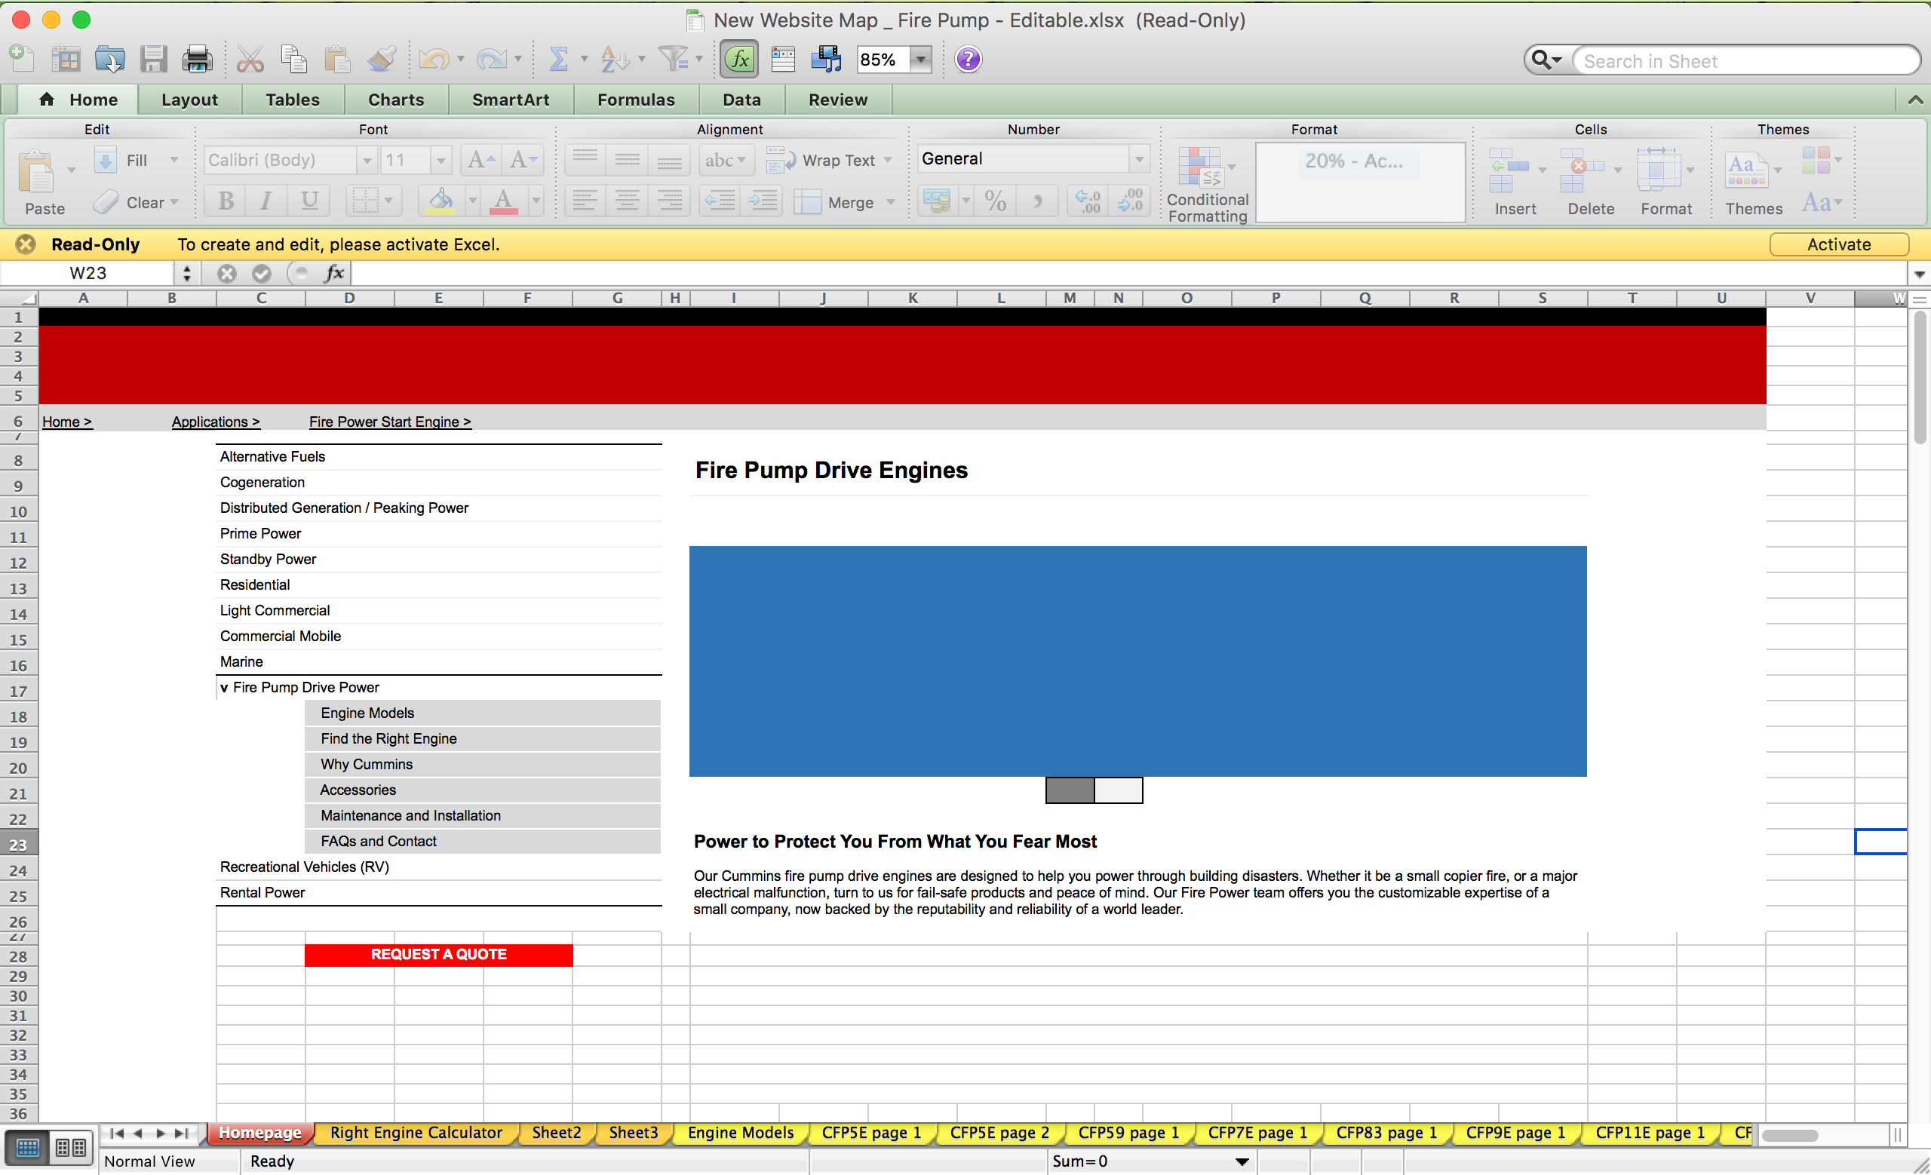Viewport: 1931px width, 1175px height.
Task: Click the Save floppy disk icon
Action: (154, 59)
